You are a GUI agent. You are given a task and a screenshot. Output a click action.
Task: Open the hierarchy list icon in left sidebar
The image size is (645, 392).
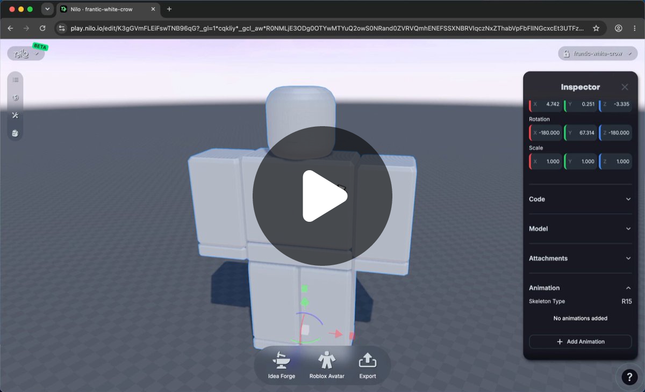(16, 80)
